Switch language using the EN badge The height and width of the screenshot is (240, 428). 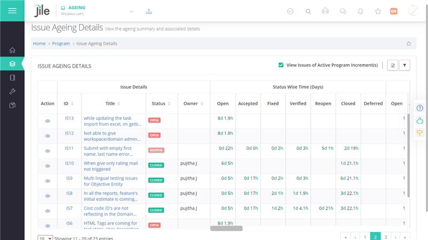point(394,11)
